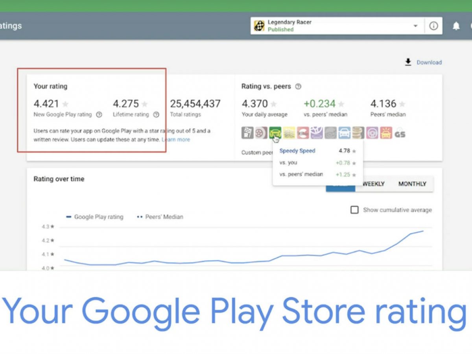This screenshot has width=472, height=354.
Task: Click the Peers' Median legend entry
Action: point(160,217)
